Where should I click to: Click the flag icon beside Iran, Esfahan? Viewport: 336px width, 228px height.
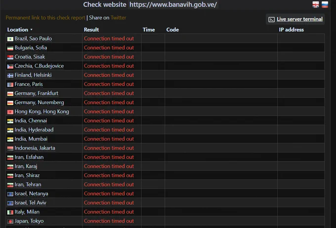tap(10, 158)
